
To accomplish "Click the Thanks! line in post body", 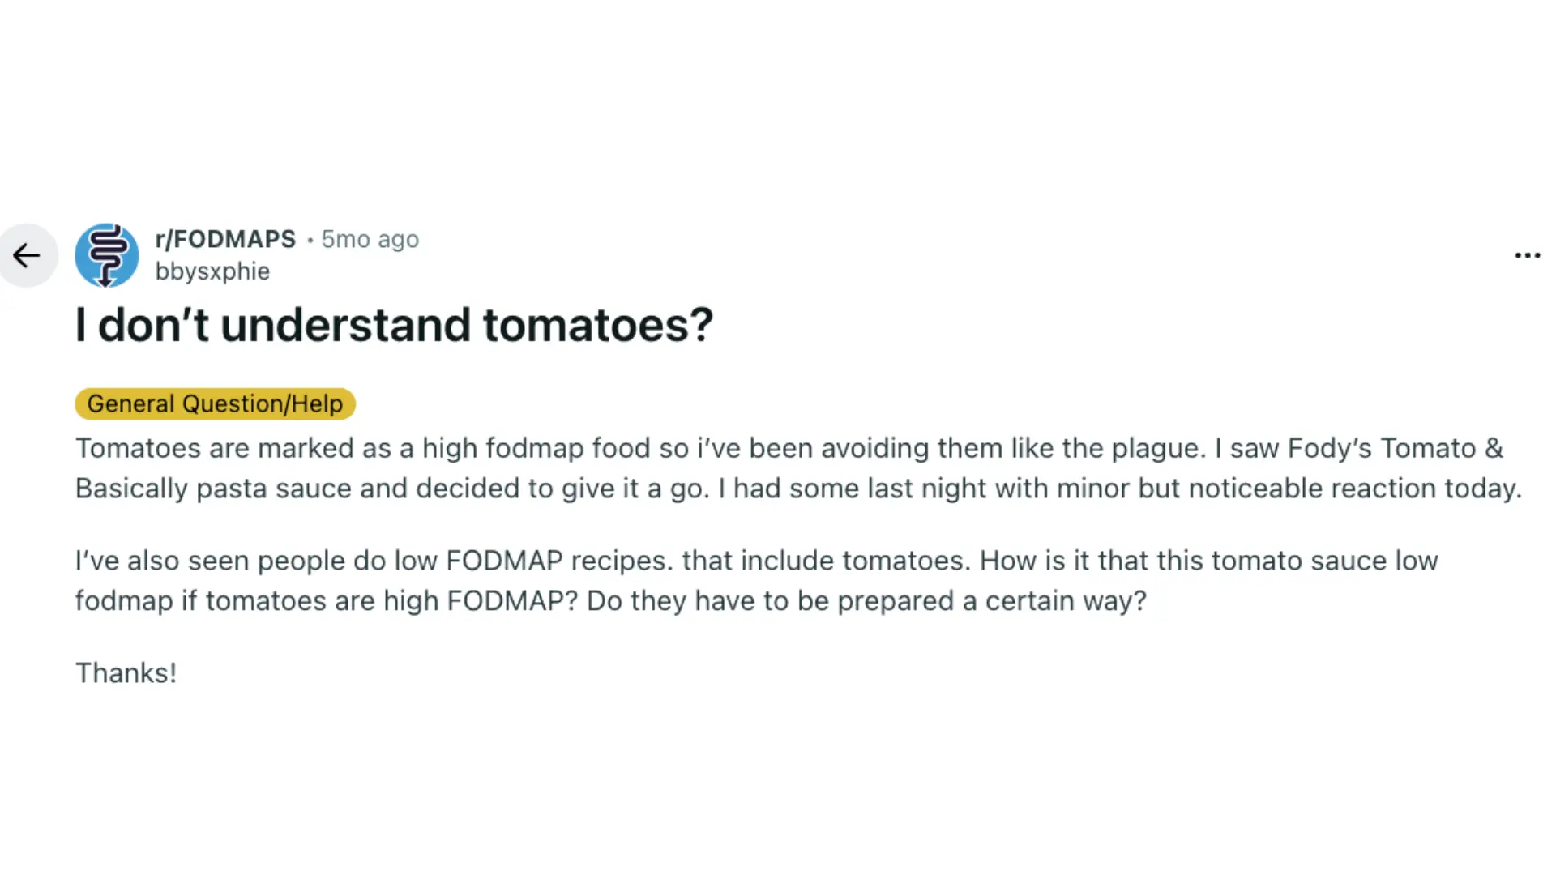I will [x=126, y=672].
